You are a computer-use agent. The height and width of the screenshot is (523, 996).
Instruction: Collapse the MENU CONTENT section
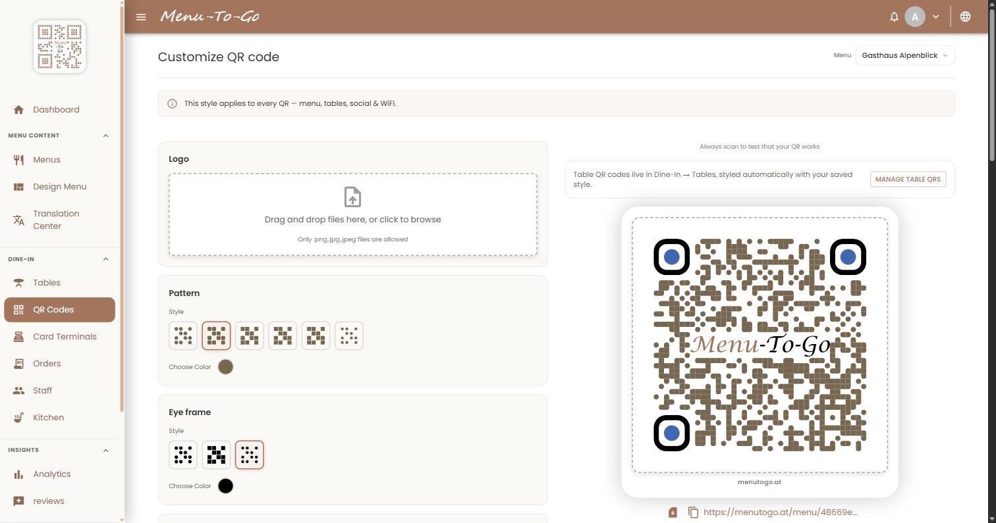coord(105,136)
